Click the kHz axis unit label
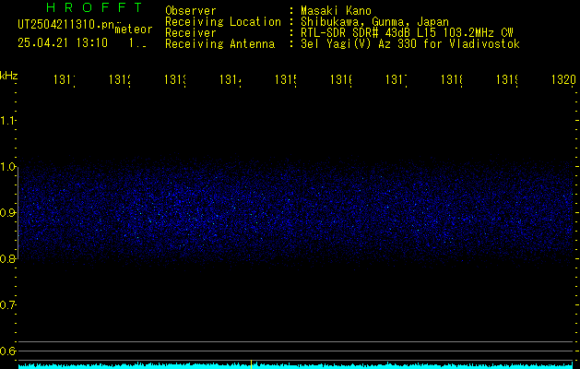 (x=8, y=77)
